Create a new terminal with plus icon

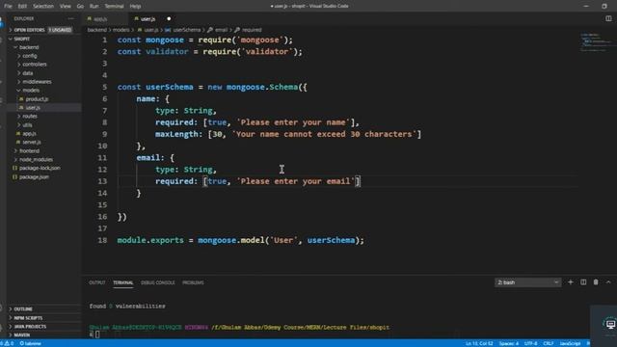[570, 282]
